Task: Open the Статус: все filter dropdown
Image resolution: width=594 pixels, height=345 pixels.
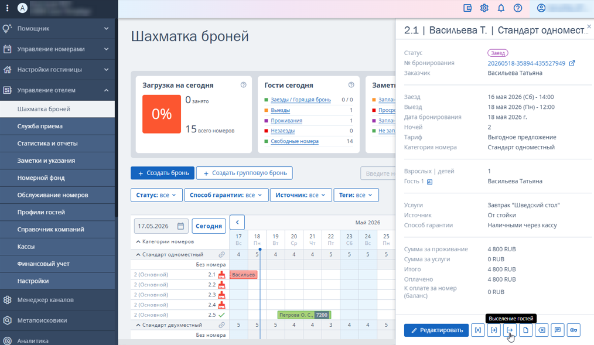Action: (x=156, y=195)
